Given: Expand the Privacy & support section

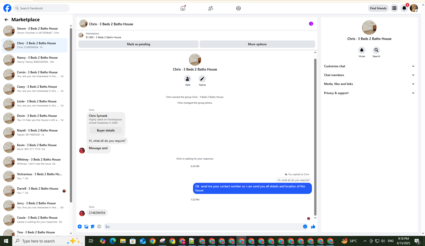Looking at the screenshot, I should click(369, 93).
